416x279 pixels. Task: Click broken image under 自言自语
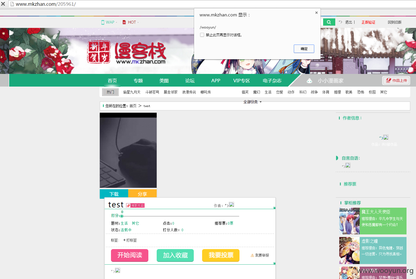[348, 165]
